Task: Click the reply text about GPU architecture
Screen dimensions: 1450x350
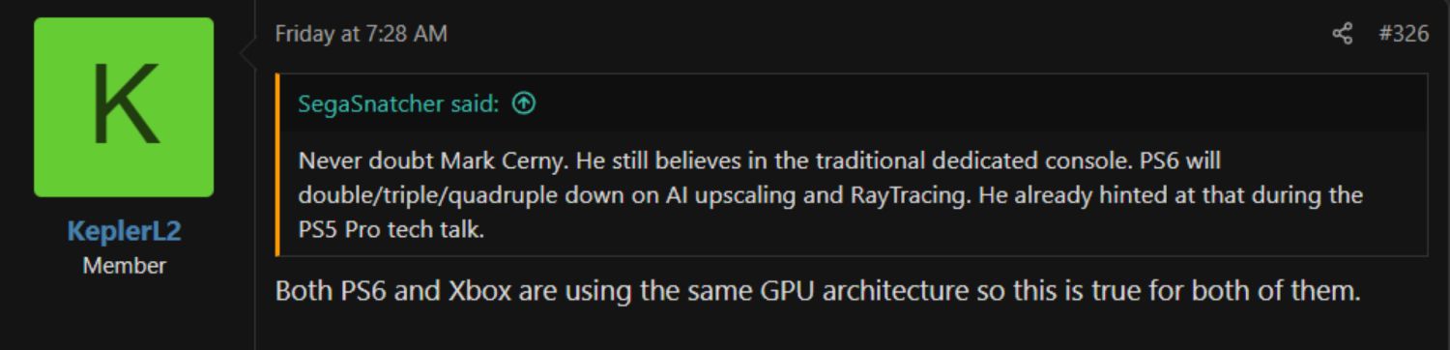Action: pos(818,291)
